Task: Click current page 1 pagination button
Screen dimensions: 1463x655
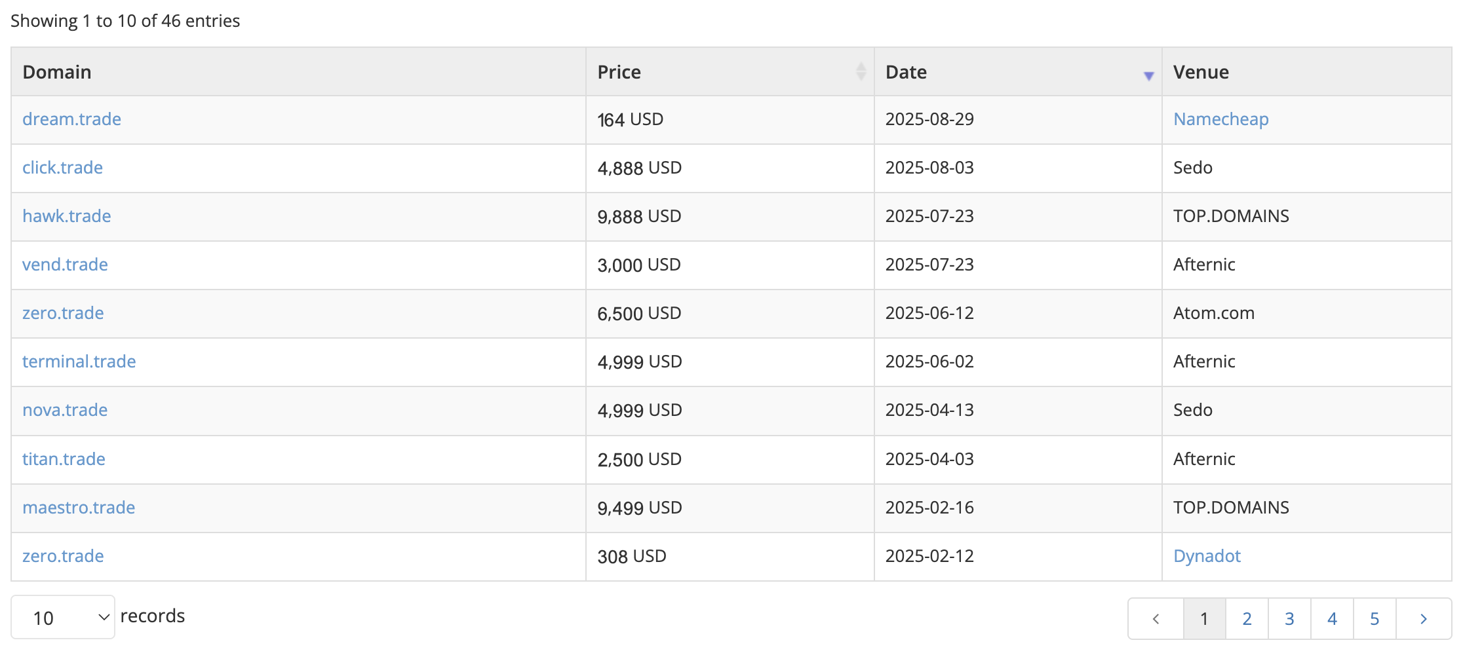Action: click(x=1204, y=619)
